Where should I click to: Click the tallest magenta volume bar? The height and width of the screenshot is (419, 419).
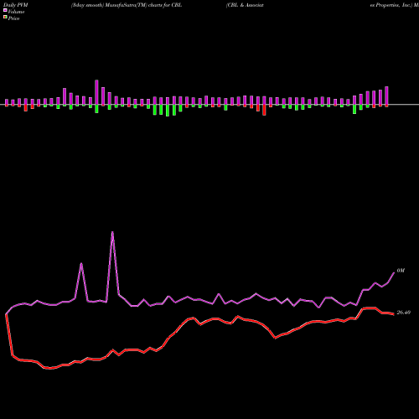[96, 92]
